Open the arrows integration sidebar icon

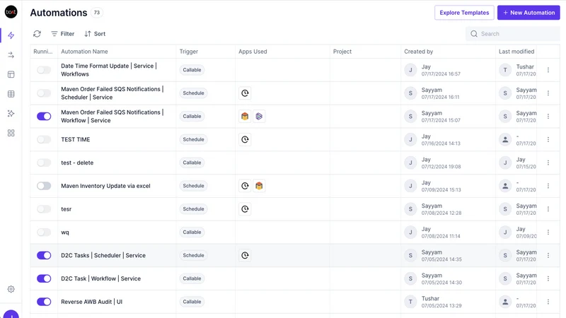coord(11,55)
